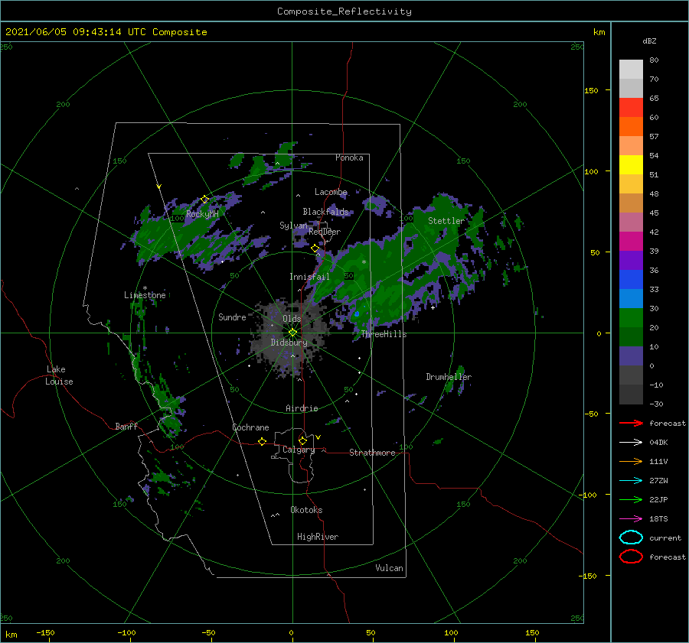Select the red 60-65 dBZ color swatch
Screen dimensions: 689x643
pyautogui.click(x=631, y=108)
